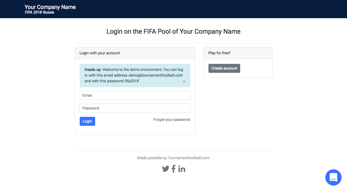Click the Your Company Name header
The width and height of the screenshot is (347, 191).
point(50,7)
